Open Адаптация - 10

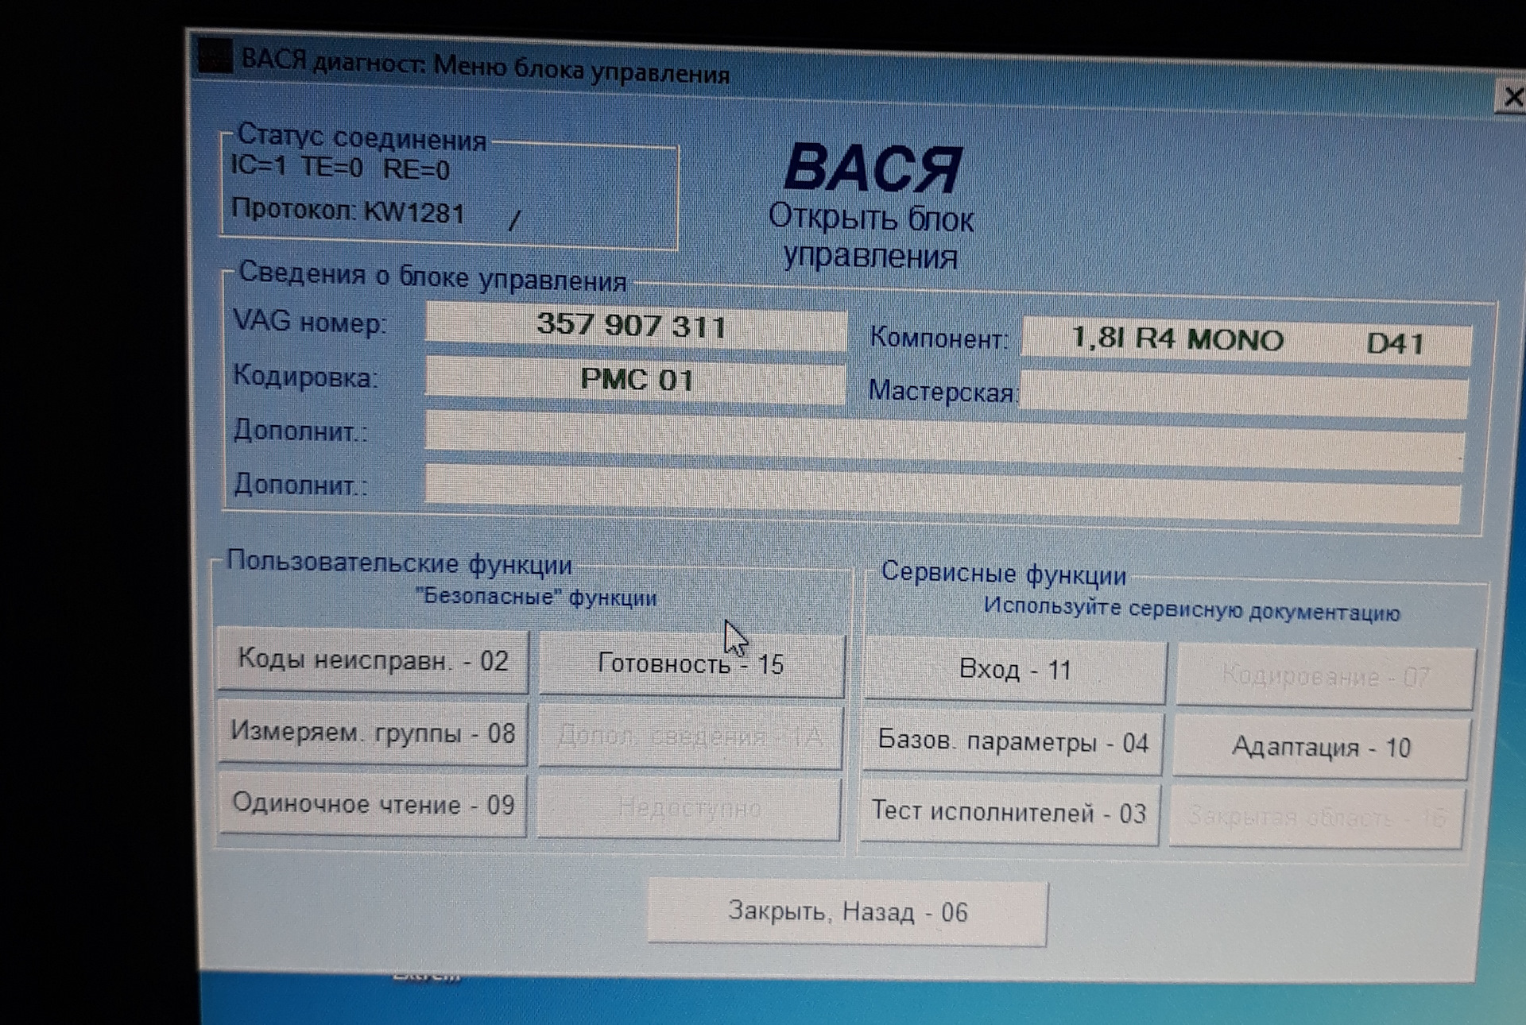1322,747
